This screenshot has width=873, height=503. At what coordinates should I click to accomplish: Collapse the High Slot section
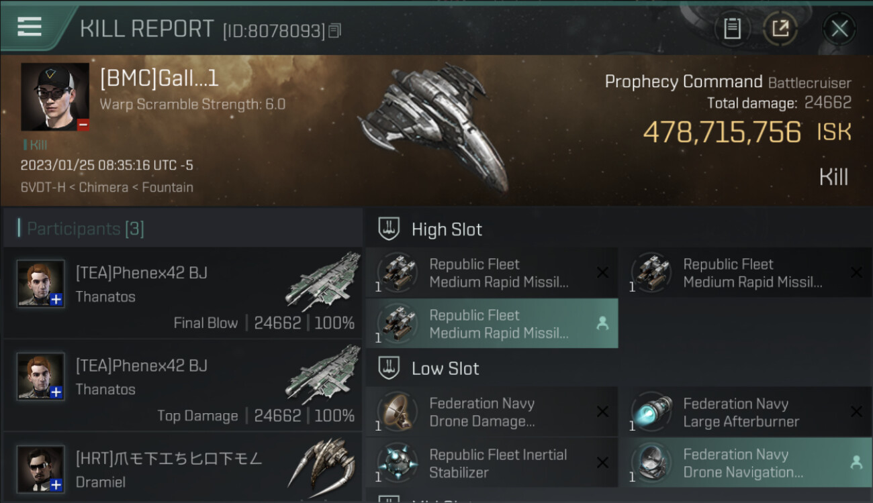pos(447,229)
